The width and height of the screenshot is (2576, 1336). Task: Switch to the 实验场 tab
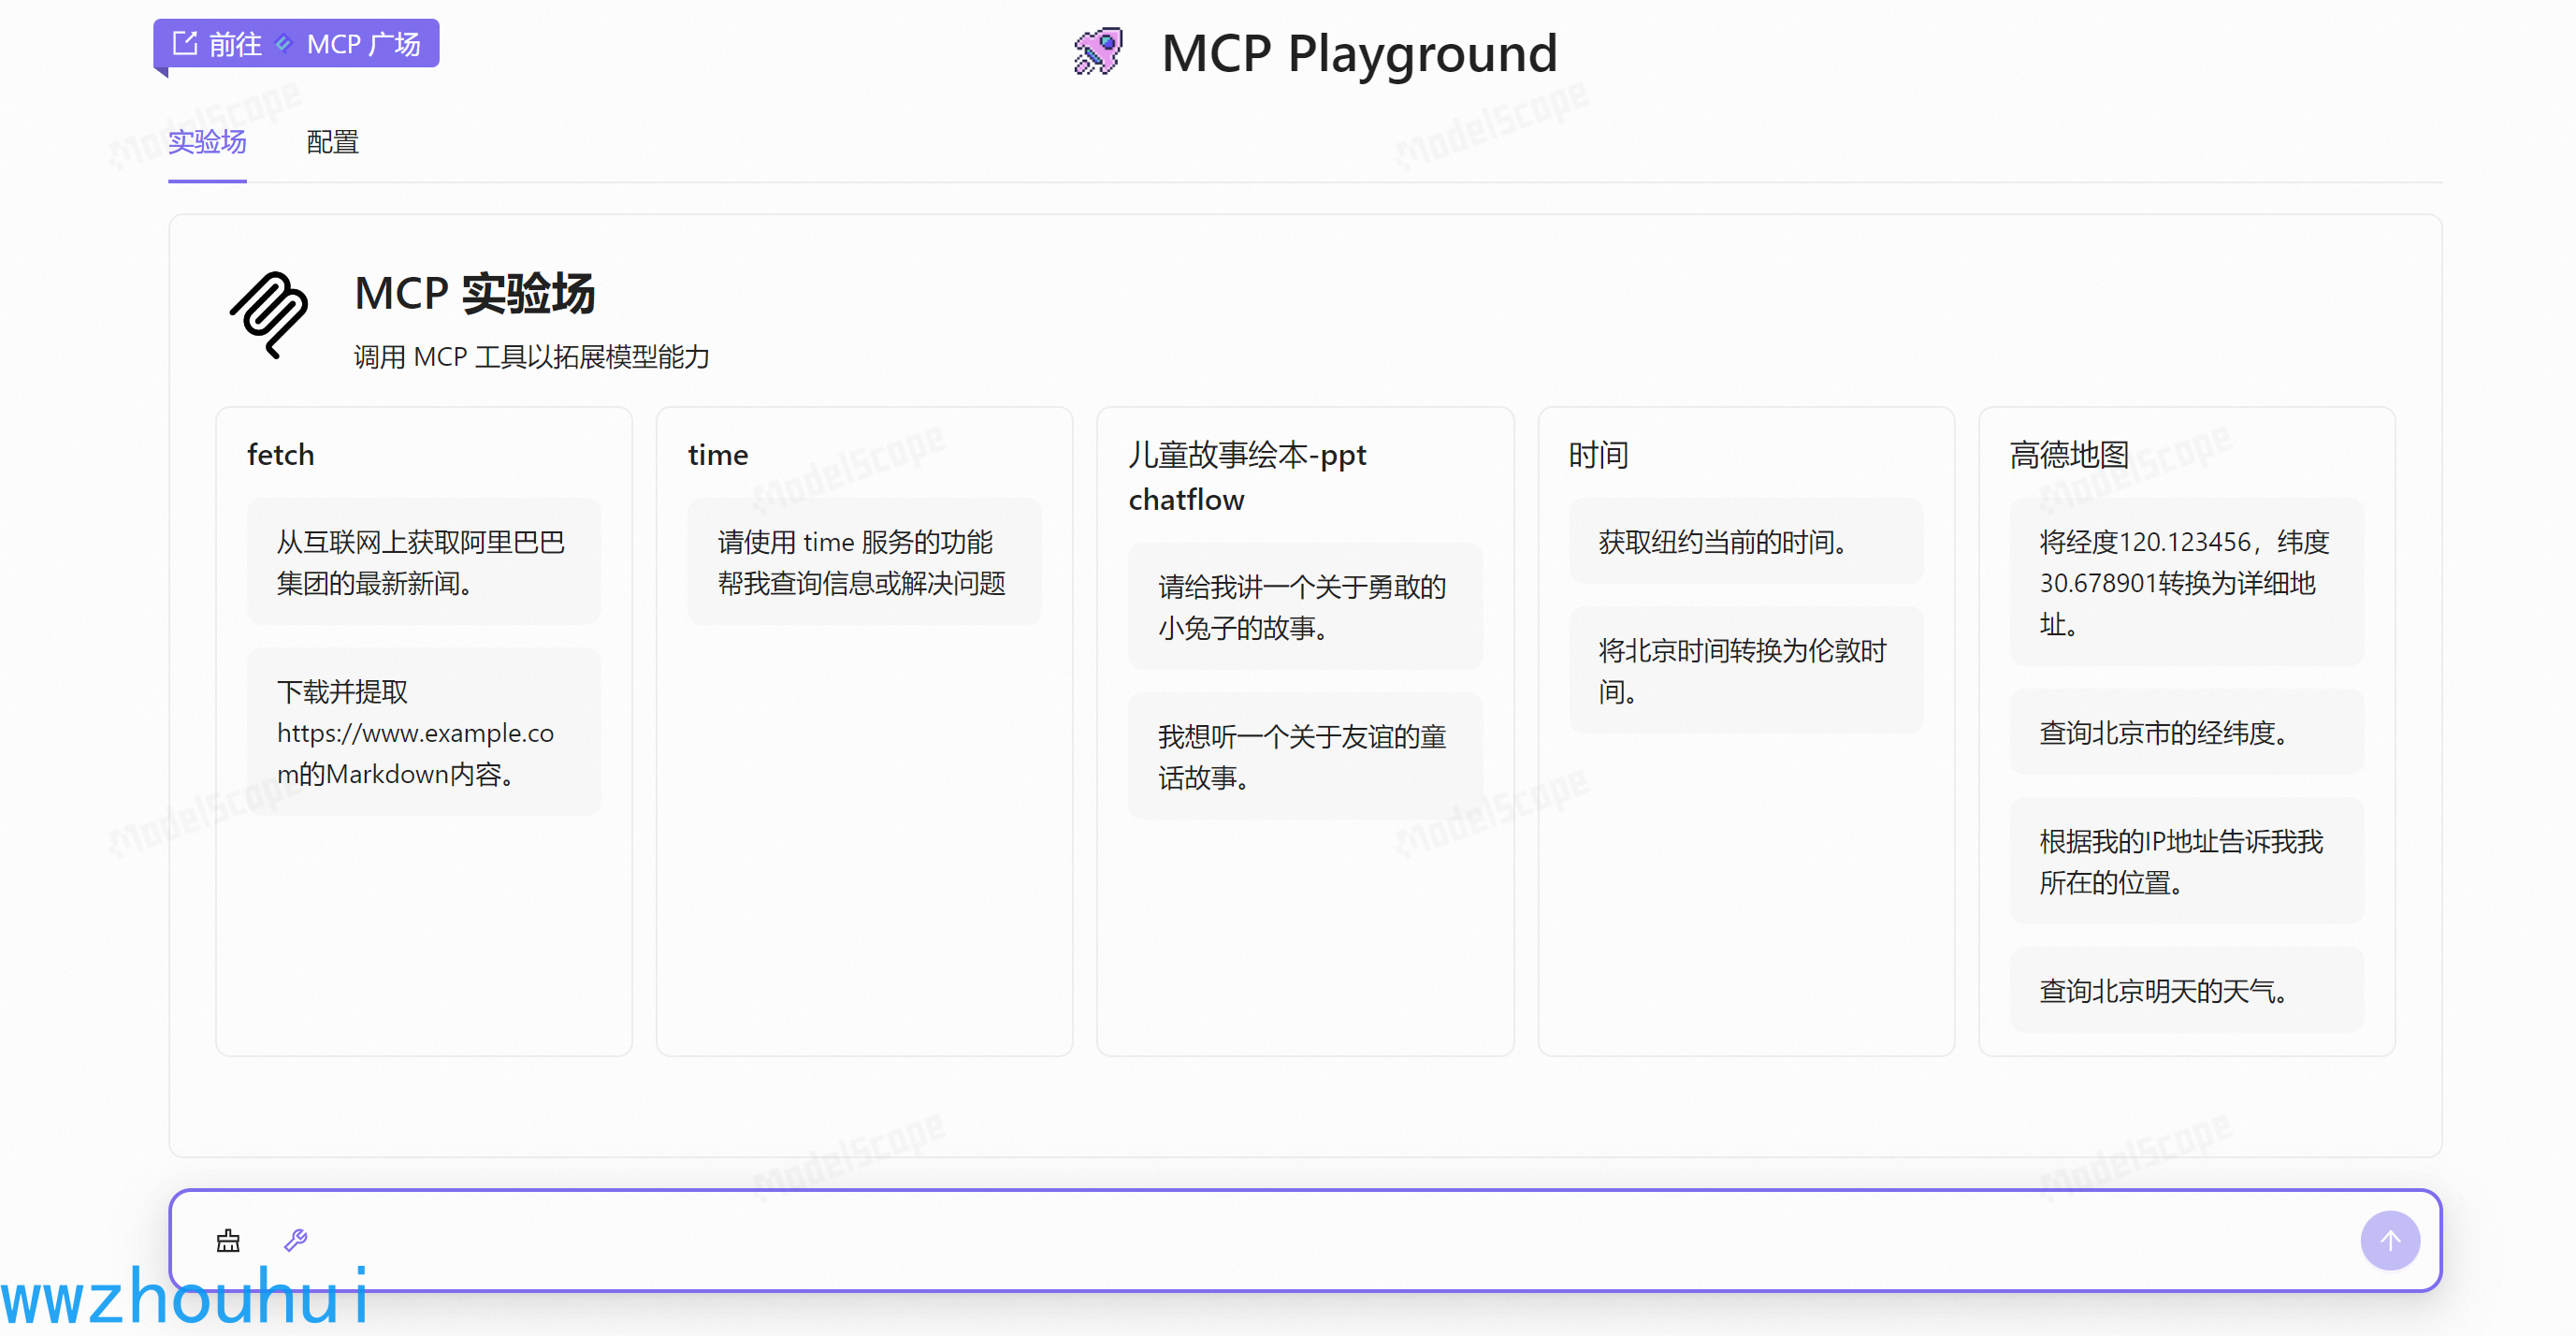pyautogui.click(x=207, y=143)
